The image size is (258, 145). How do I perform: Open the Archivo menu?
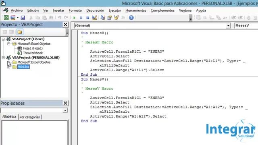click(17, 10)
